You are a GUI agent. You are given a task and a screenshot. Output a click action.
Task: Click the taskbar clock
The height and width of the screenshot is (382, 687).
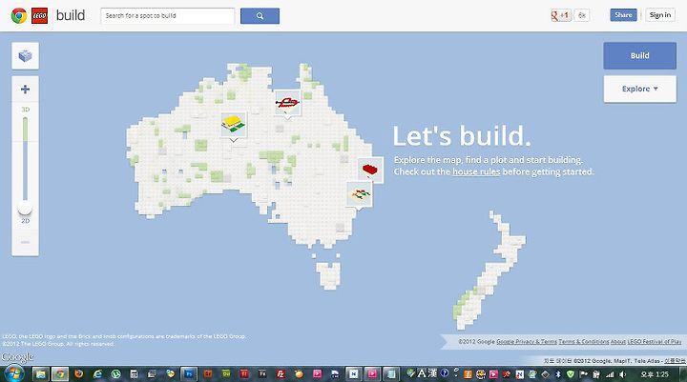pos(655,374)
